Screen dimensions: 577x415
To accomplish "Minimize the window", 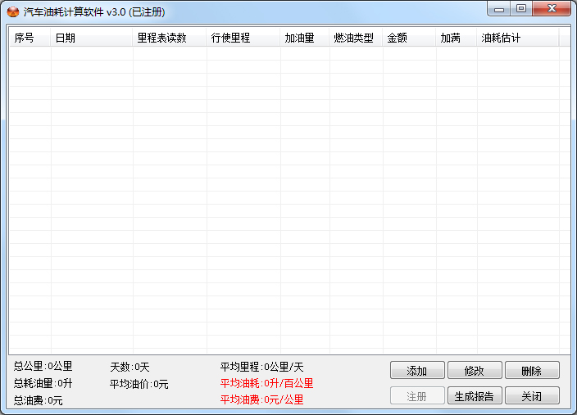I will click(x=499, y=9).
